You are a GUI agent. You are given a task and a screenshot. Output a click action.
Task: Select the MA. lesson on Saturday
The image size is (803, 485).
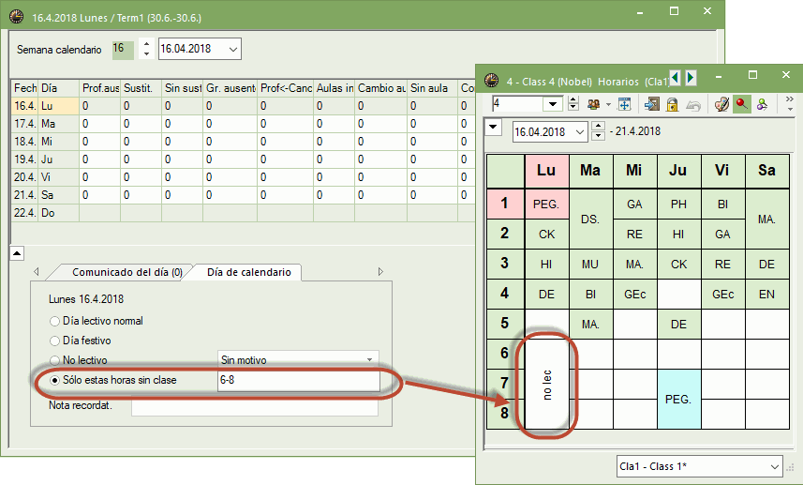(766, 220)
